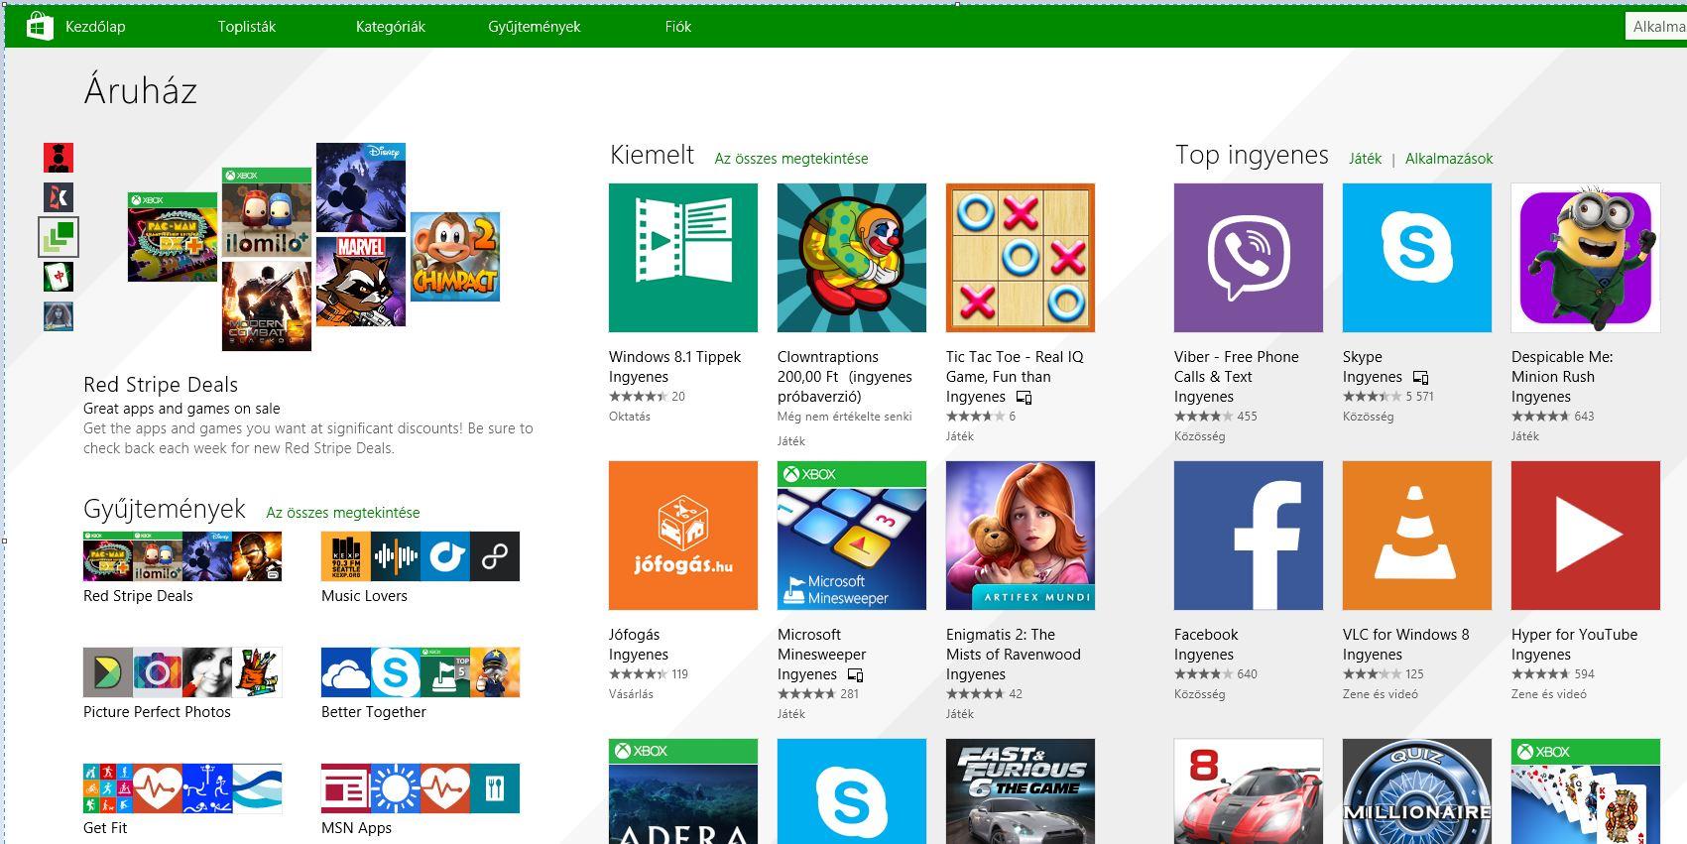
Task: Click 'Az összes megtekintése' next to Gyűjtemények heading
Action: [x=343, y=513]
